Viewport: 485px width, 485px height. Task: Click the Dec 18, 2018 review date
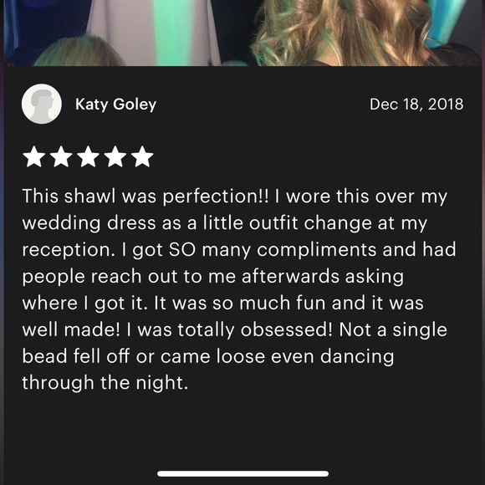pyautogui.click(x=416, y=104)
